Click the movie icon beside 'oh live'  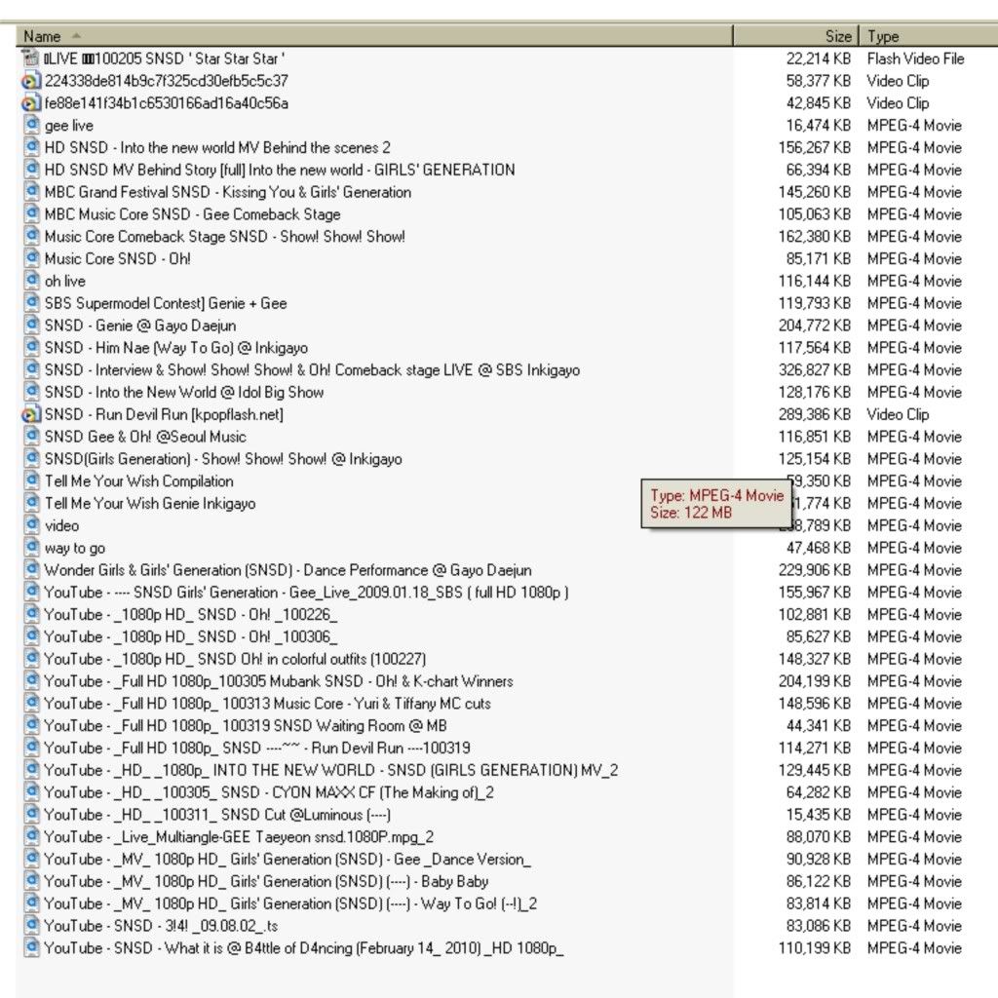click(31, 282)
